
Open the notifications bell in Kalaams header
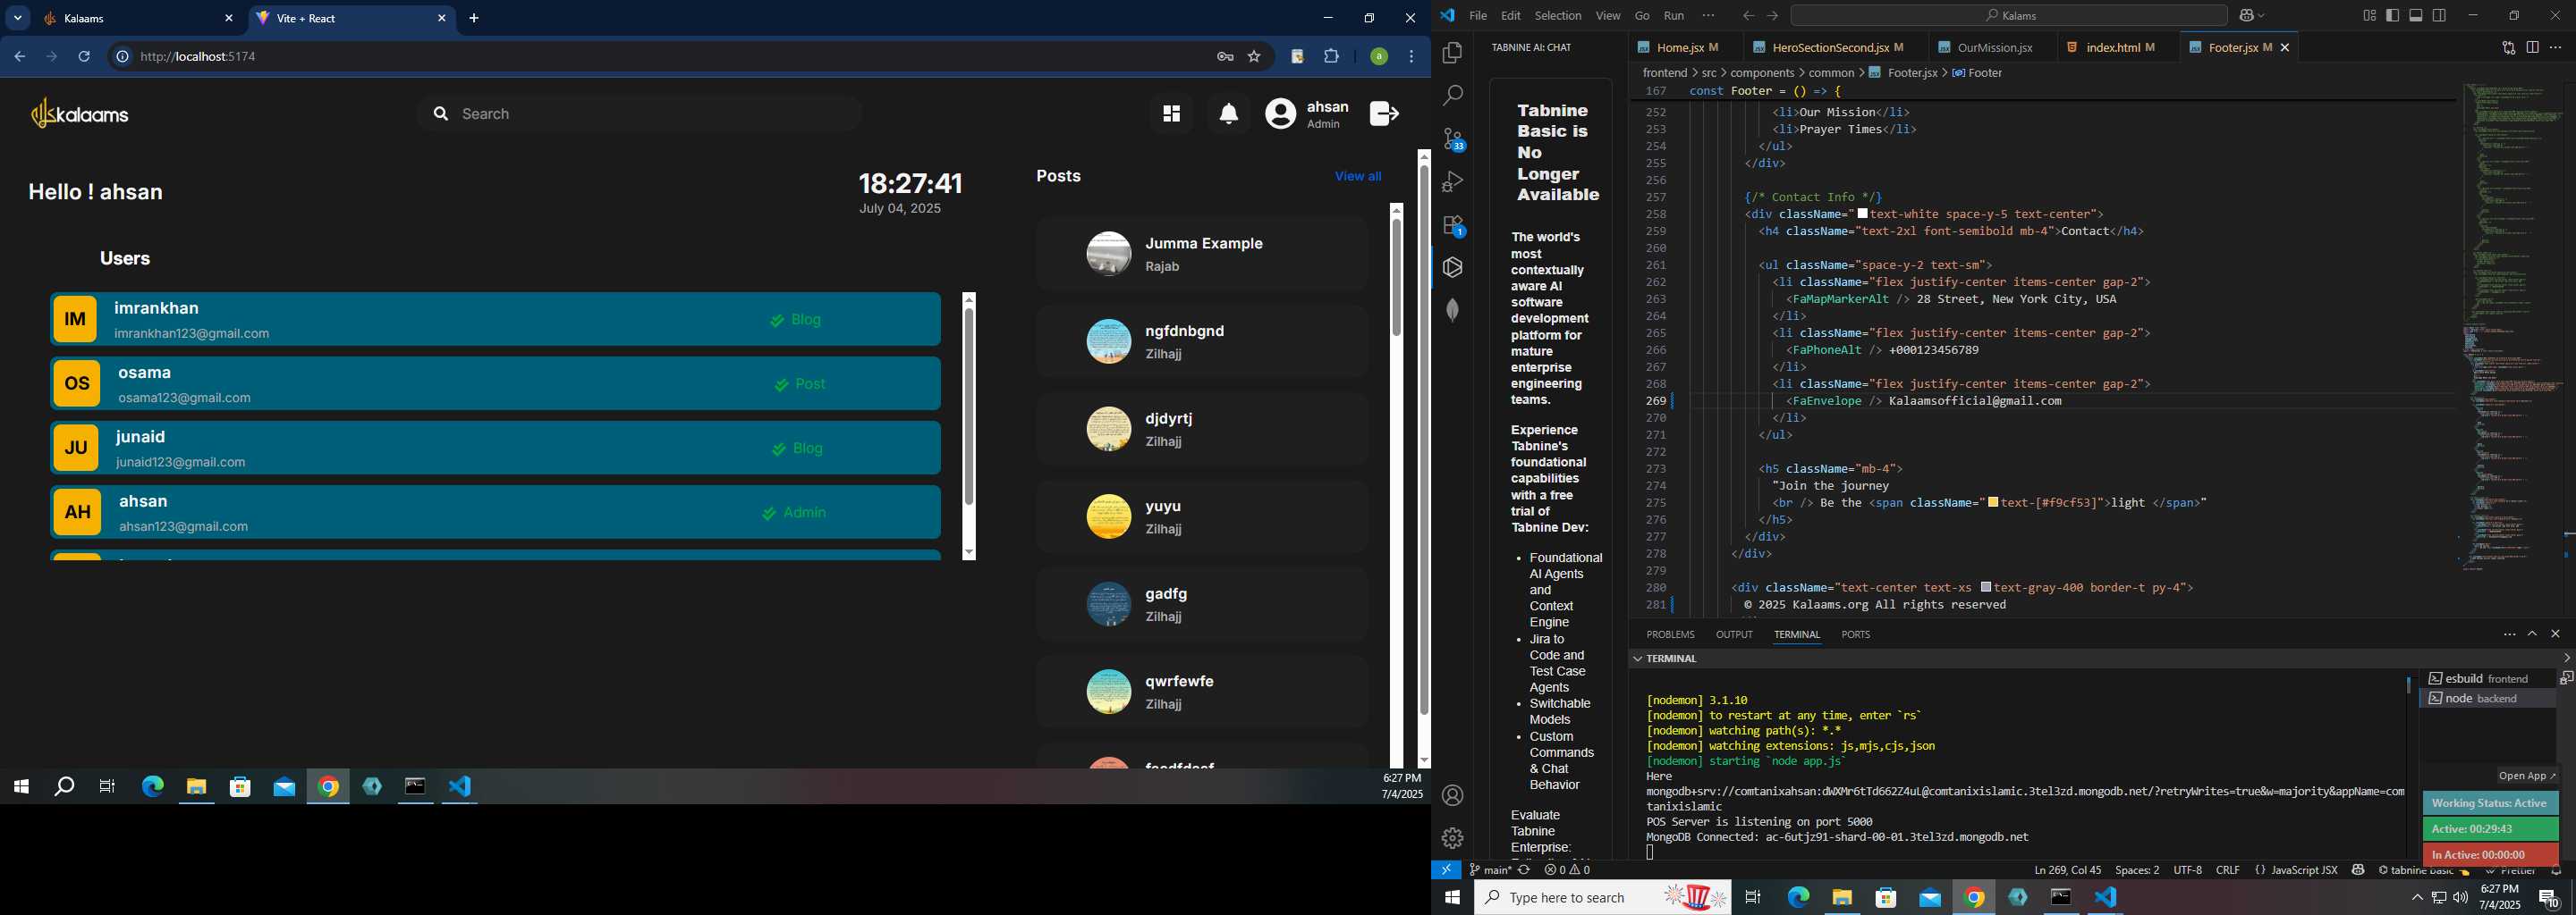tap(1229, 113)
